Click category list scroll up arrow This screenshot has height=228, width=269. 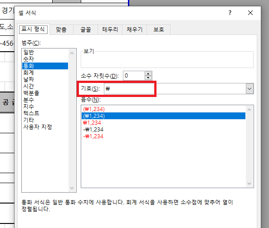point(72,53)
